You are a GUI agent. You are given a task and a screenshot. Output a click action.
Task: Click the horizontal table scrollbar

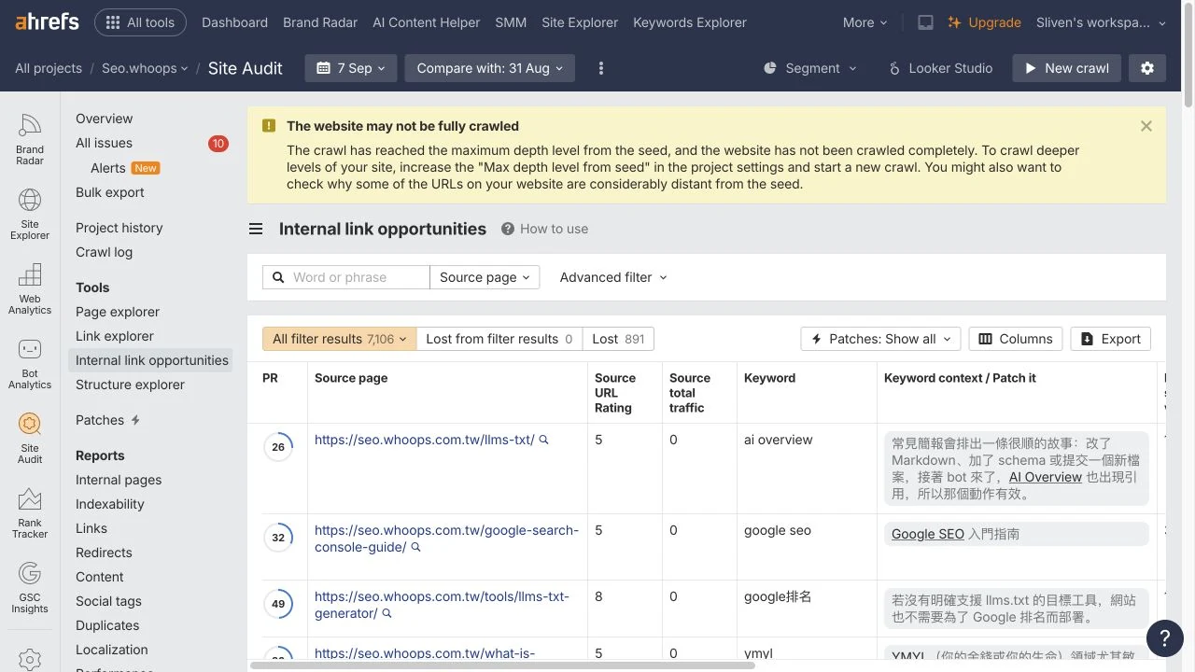click(502, 665)
